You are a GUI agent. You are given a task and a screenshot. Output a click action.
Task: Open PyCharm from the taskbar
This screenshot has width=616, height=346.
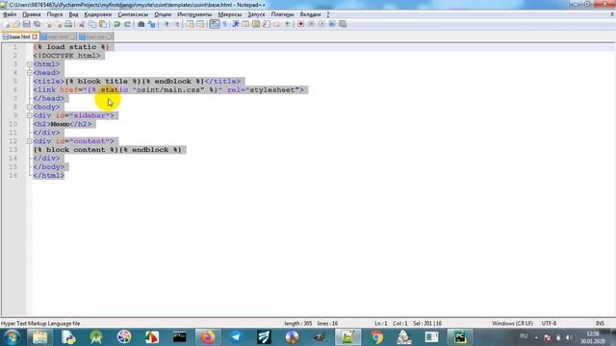coord(460,337)
